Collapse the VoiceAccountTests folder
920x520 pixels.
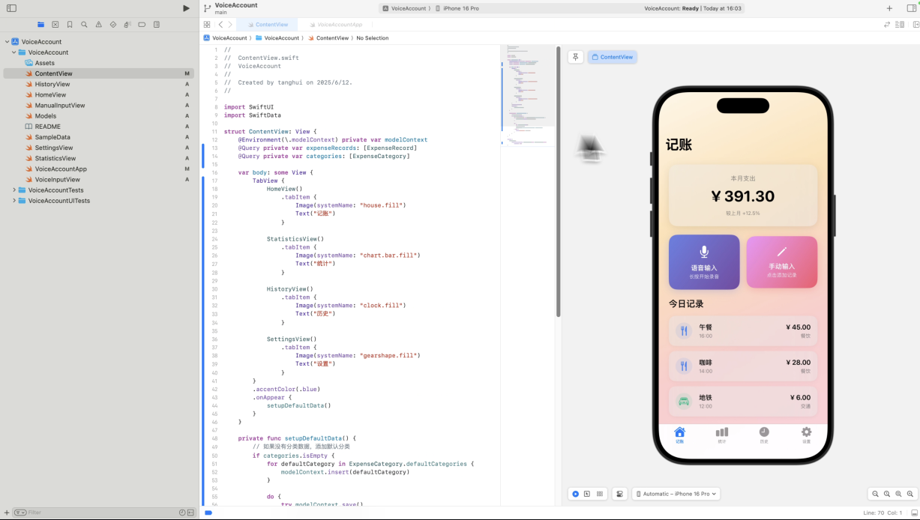(14, 190)
